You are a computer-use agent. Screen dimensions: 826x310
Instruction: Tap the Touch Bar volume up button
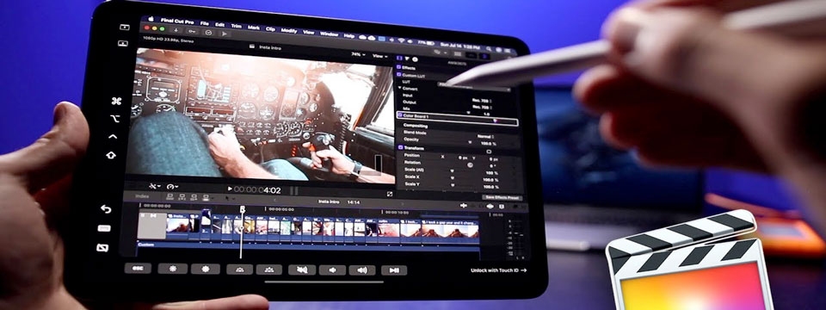(362, 270)
